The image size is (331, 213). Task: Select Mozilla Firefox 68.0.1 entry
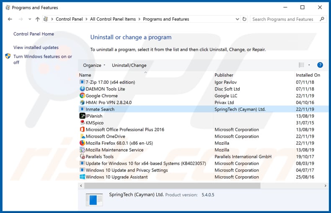coord(203,143)
